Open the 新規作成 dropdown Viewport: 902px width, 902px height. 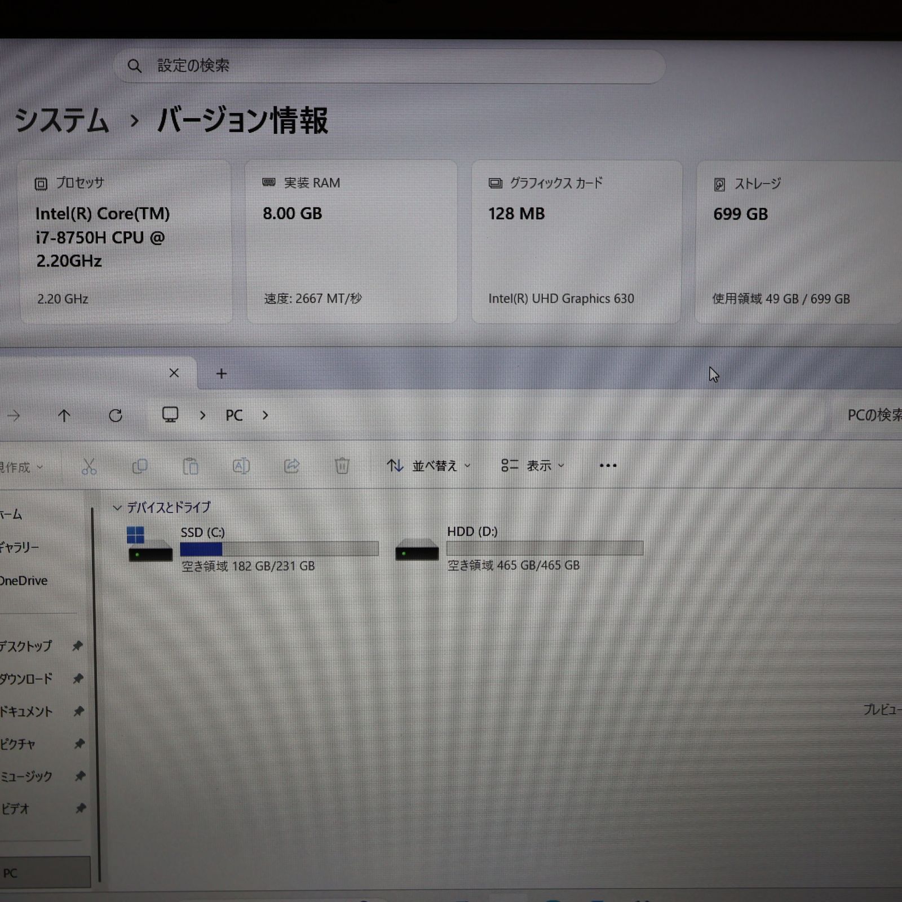click(21, 467)
